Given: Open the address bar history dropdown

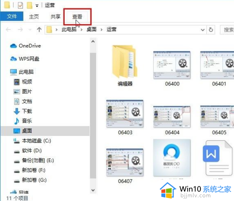Looking at the screenshot, I should [x=203, y=30].
